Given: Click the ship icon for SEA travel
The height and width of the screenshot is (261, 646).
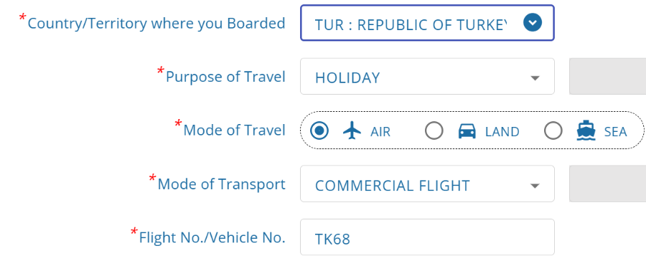Looking at the screenshot, I should pyautogui.click(x=586, y=131).
